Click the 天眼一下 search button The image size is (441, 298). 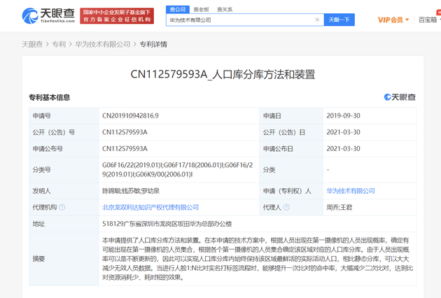[339, 20]
